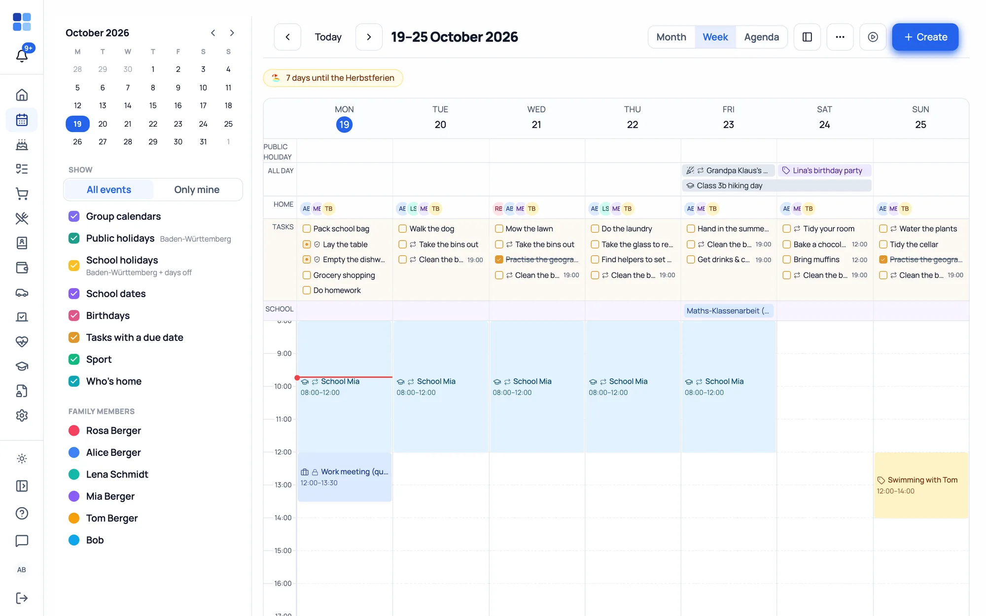Image resolution: width=986 pixels, height=616 pixels.
Task: Open the notifications bell
Action: pyautogui.click(x=22, y=55)
